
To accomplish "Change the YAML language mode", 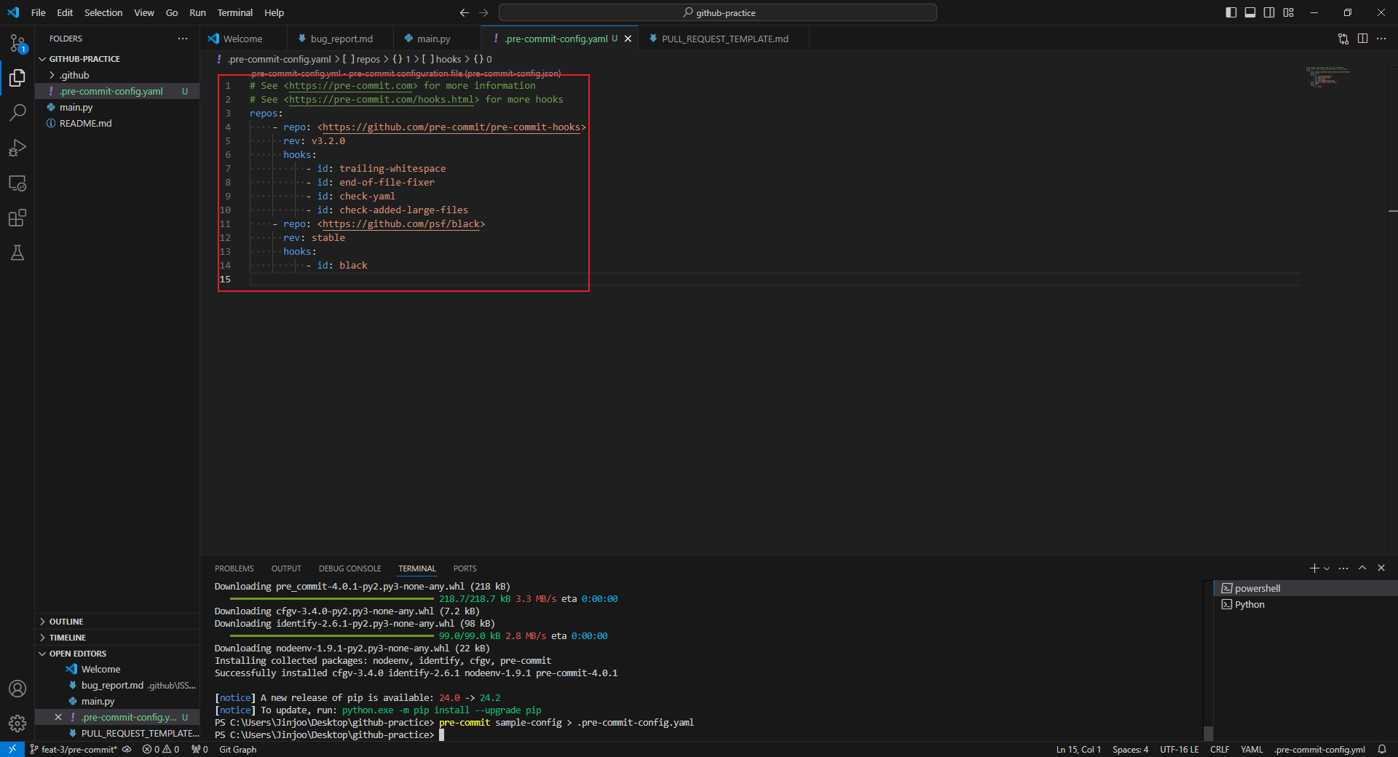I will pyautogui.click(x=1252, y=749).
